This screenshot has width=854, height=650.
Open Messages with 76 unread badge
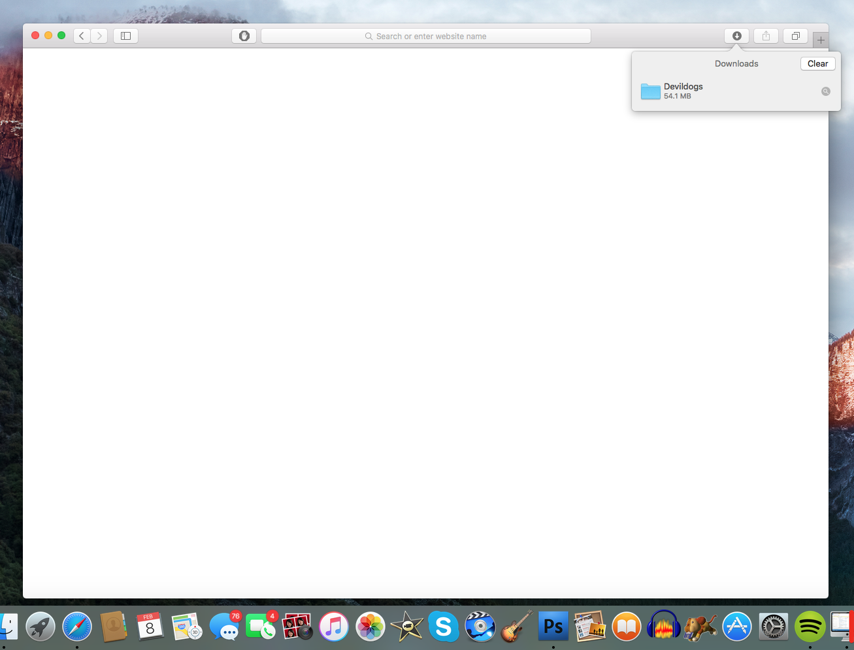(x=224, y=627)
